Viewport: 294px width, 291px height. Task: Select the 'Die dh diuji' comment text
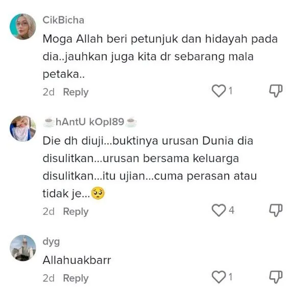(x=150, y=167)
